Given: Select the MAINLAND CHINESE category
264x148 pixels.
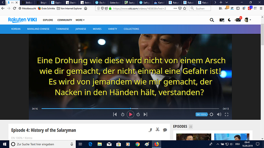Looking at the screenshot, I should click(x=38, y=29).
